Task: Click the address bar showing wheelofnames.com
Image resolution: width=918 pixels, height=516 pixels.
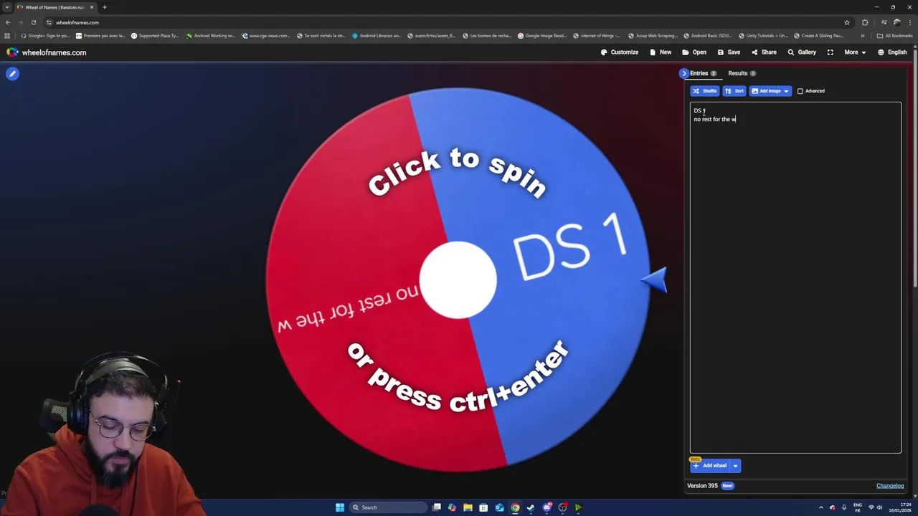Action: click(445, 22)
